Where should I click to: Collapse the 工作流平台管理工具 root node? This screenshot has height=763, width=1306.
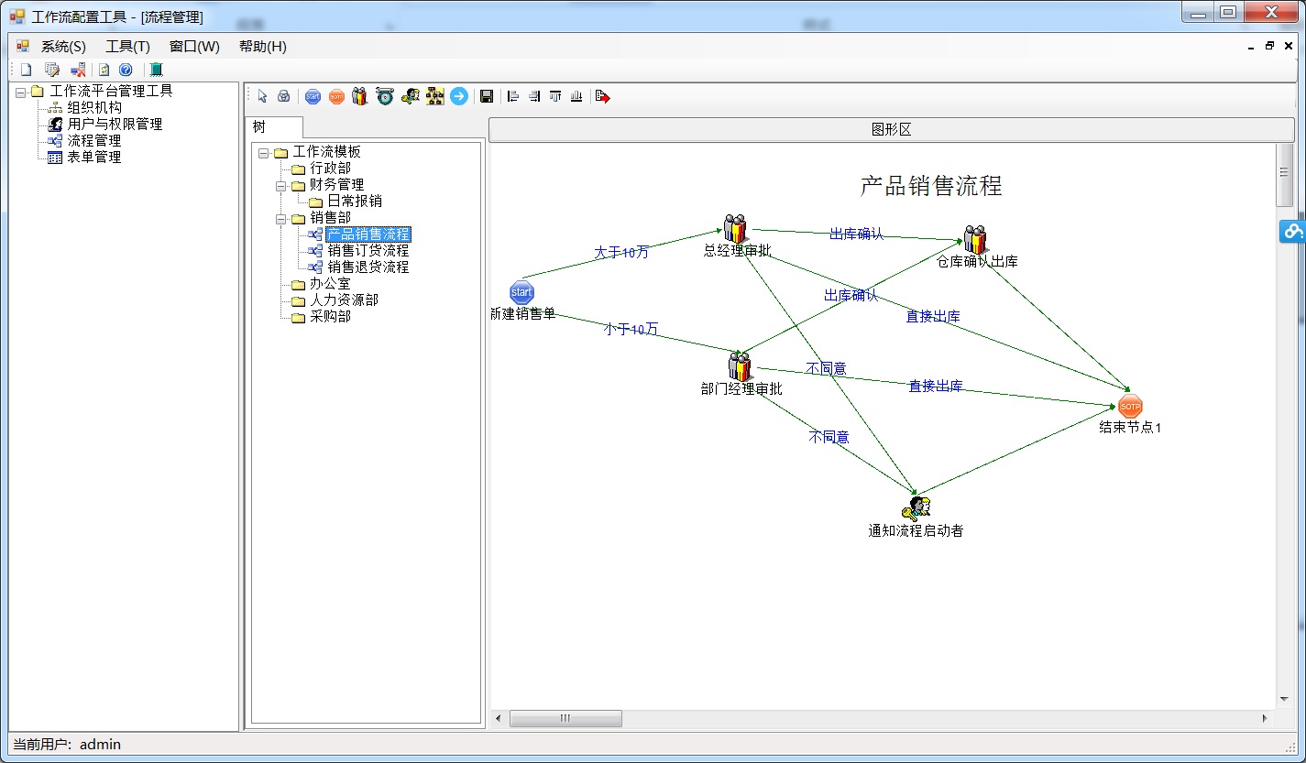[x=20, y=92]
